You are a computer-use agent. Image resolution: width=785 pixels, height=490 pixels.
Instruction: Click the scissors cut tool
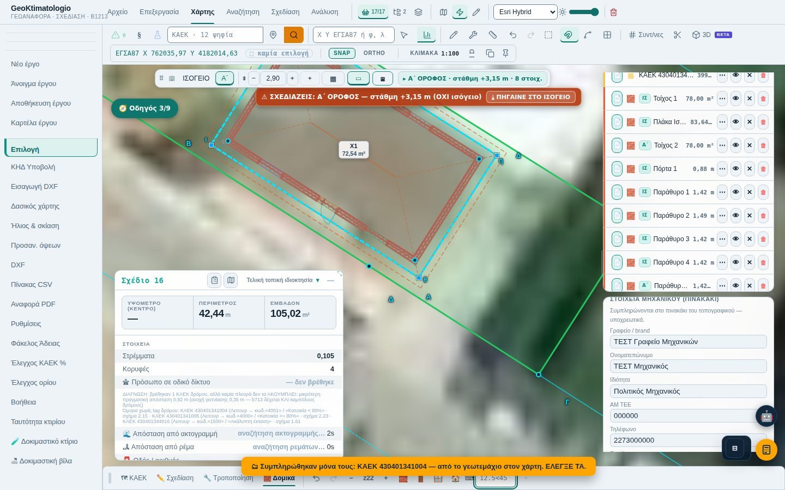tap(677, 35)
